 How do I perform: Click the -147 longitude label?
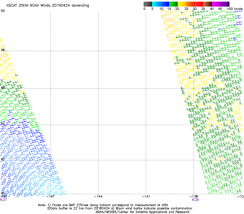(x=50, y=197)
